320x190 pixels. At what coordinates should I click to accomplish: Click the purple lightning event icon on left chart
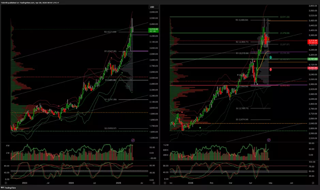click(x=133, y=140)
